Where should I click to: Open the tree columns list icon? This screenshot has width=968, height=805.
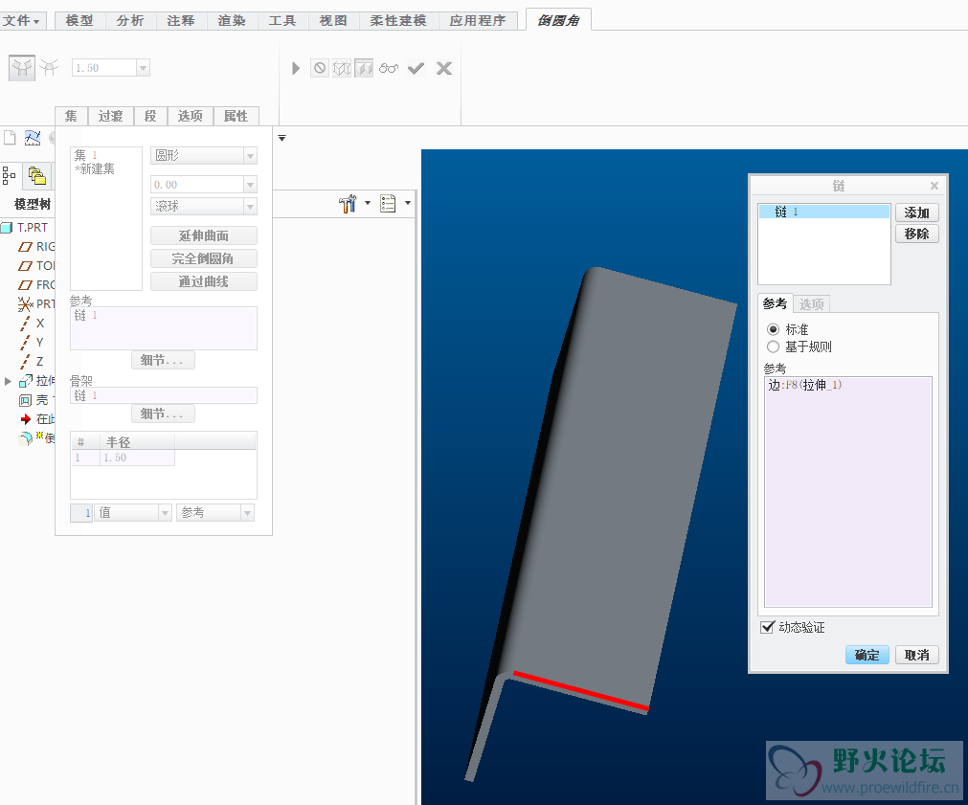pyautogui.click(x=388, y=203)
